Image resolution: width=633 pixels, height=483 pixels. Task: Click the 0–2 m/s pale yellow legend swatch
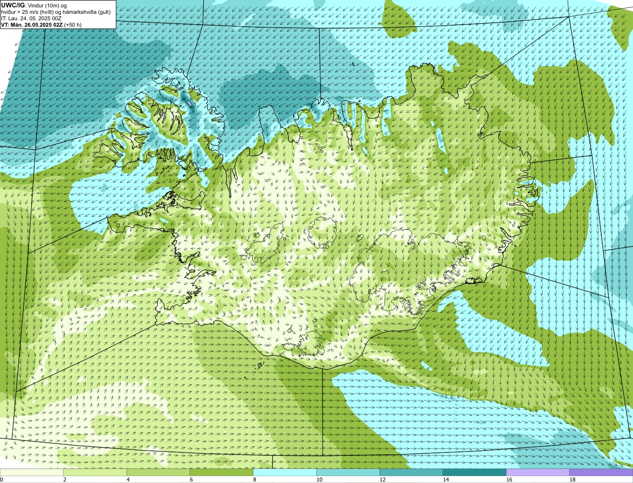(32, 473)
